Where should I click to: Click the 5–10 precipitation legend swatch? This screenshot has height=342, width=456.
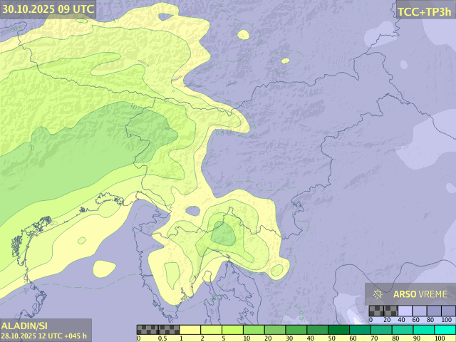[x=233, y=330]
